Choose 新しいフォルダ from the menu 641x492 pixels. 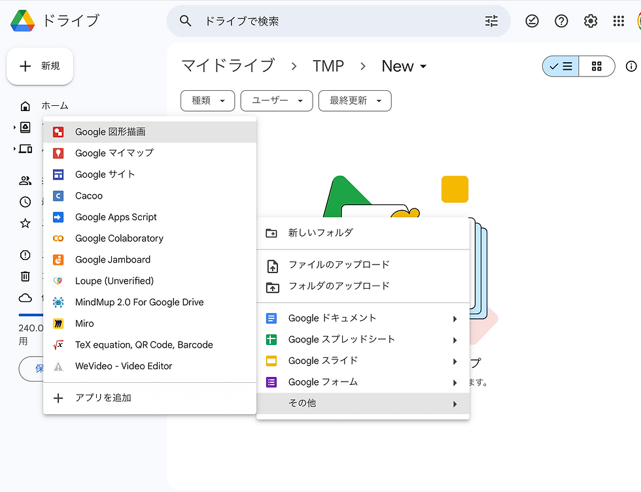[x=363, y=233]
